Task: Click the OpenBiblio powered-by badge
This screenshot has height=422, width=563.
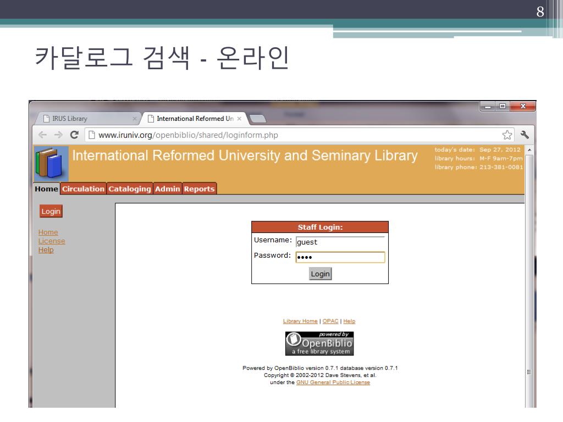Action: click(x=319, y=343)
